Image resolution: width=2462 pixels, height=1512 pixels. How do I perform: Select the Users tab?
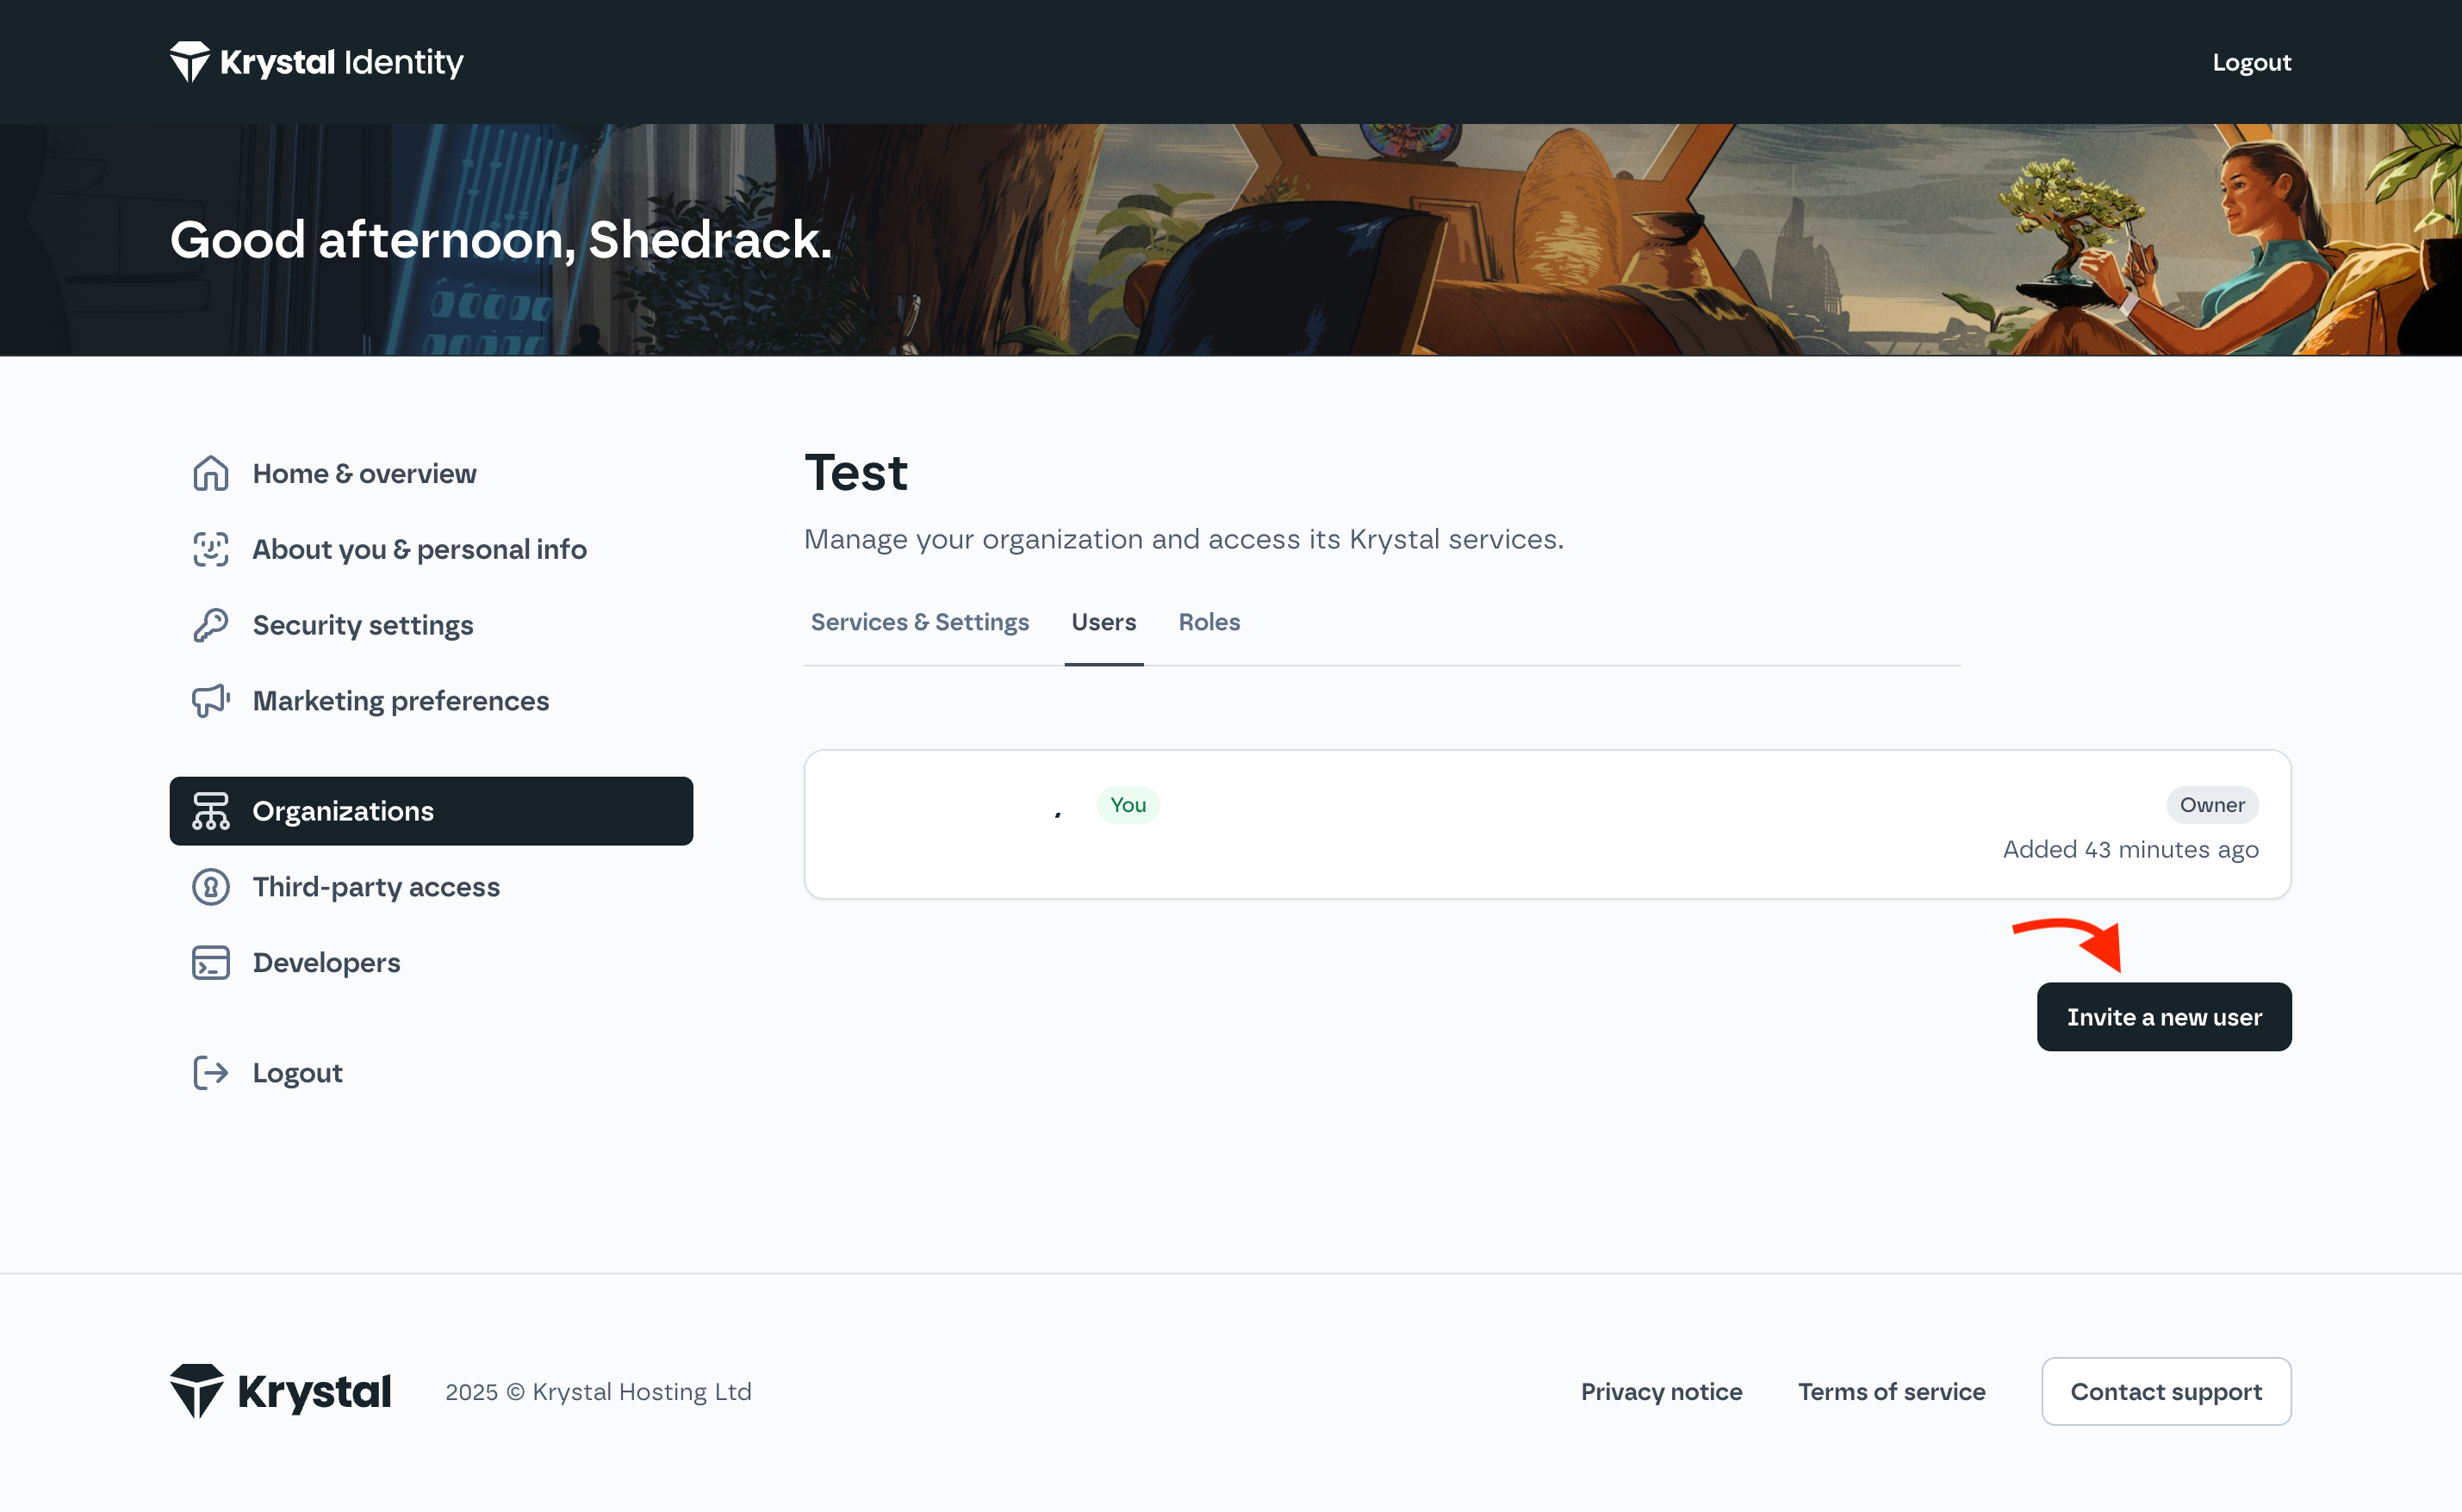[1104, 622]
